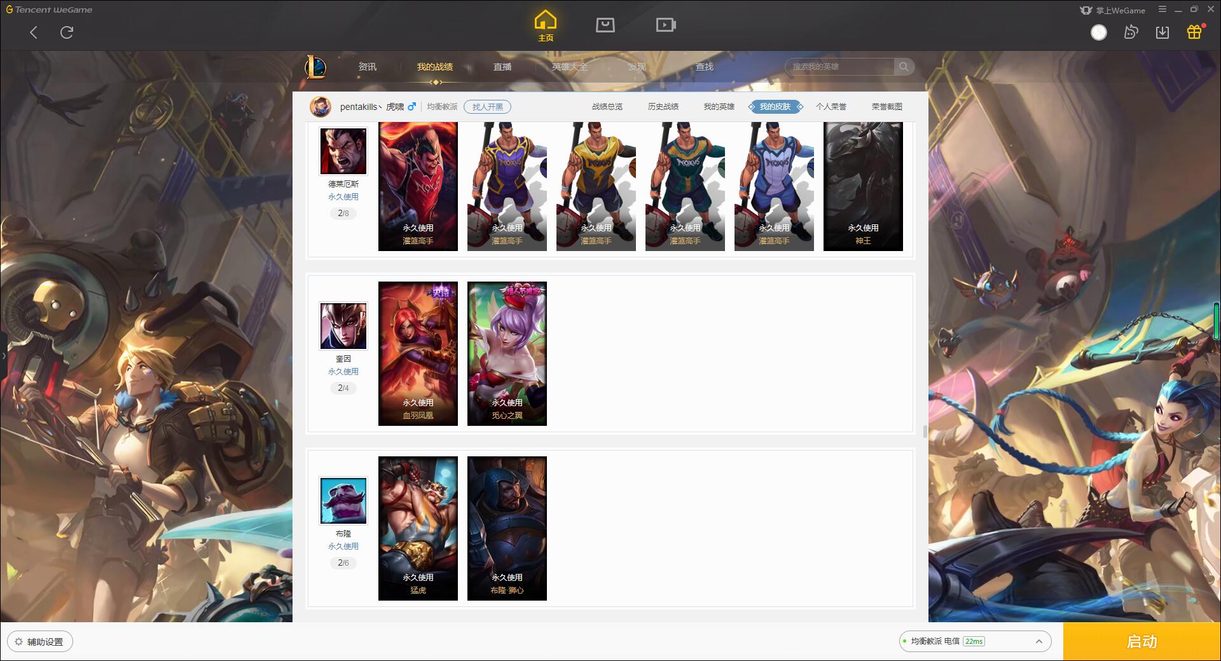The height and width of the screenshot is (661, 1221).
Task: Click the 2/4 skin count badge
Action: tap(343, 388)
